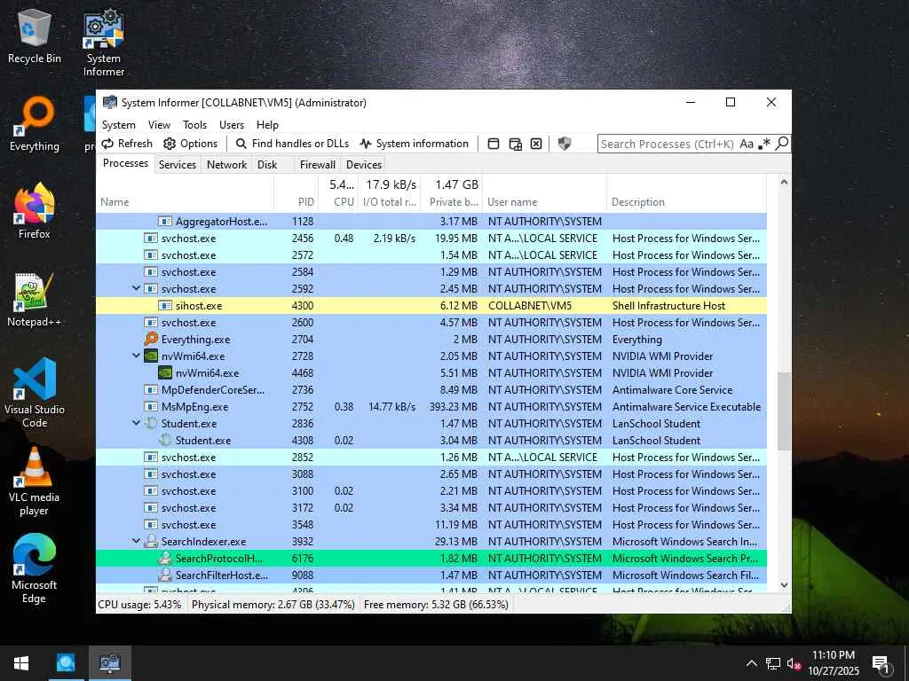Viewport: 909px width, 681px height.
Task: Select the Processes tab
Action: point(125,163)
